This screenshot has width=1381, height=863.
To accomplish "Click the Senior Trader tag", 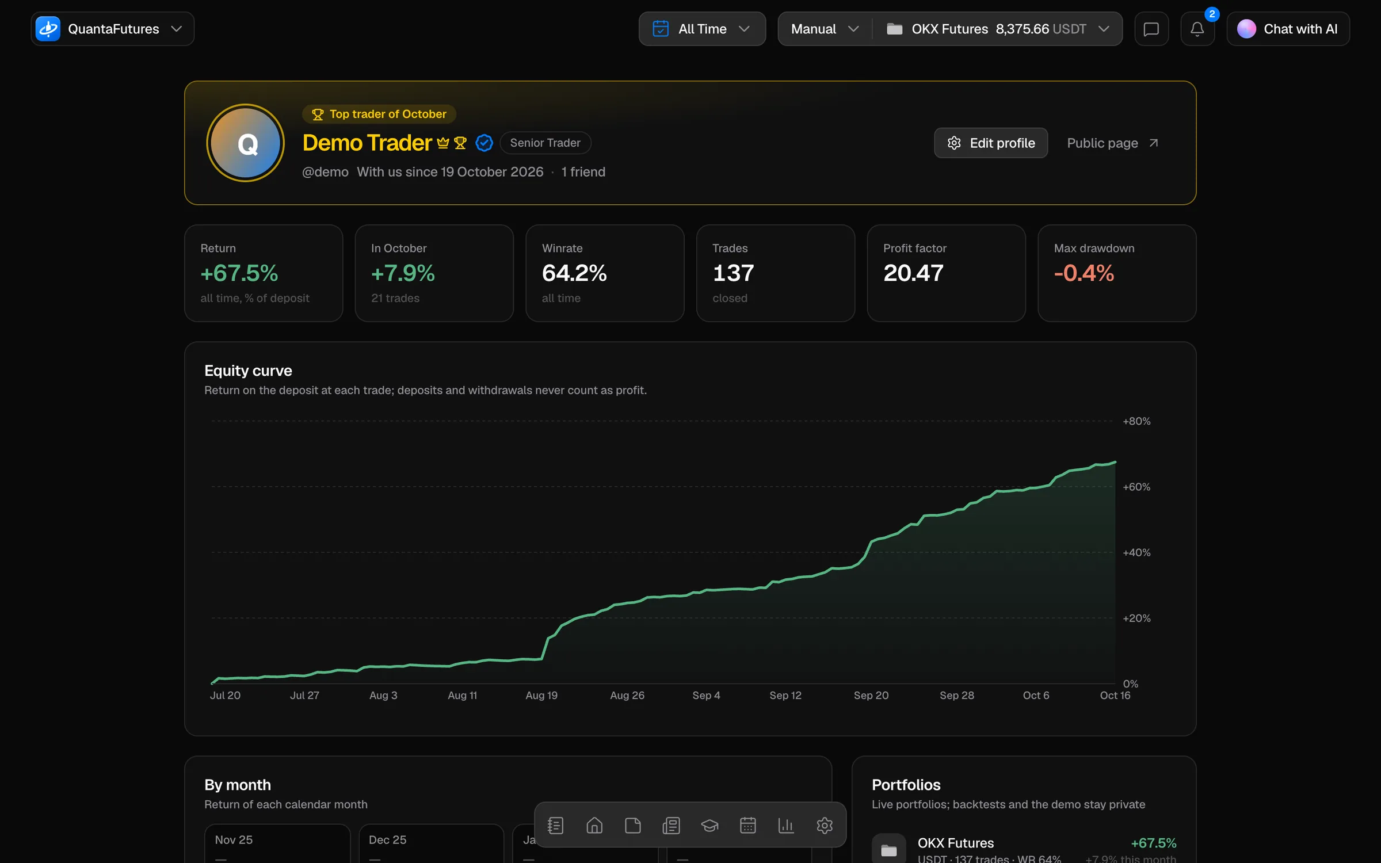I will coord(545,143).
